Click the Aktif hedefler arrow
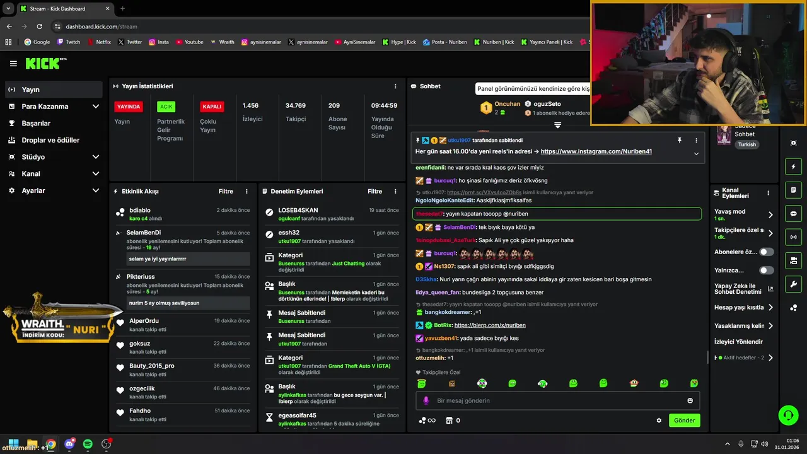This screenshot has height=454, width=807. pos(770,358)
